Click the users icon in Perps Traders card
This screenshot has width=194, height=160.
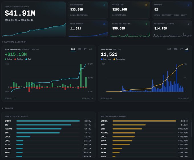(x=104, y=24)
